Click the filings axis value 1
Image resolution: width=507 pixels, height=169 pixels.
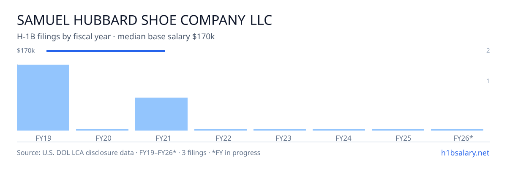(488, 81)
